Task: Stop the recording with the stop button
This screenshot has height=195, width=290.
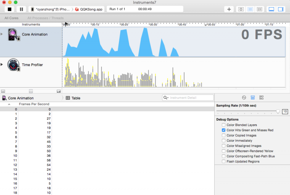Action: pos(9,9)
